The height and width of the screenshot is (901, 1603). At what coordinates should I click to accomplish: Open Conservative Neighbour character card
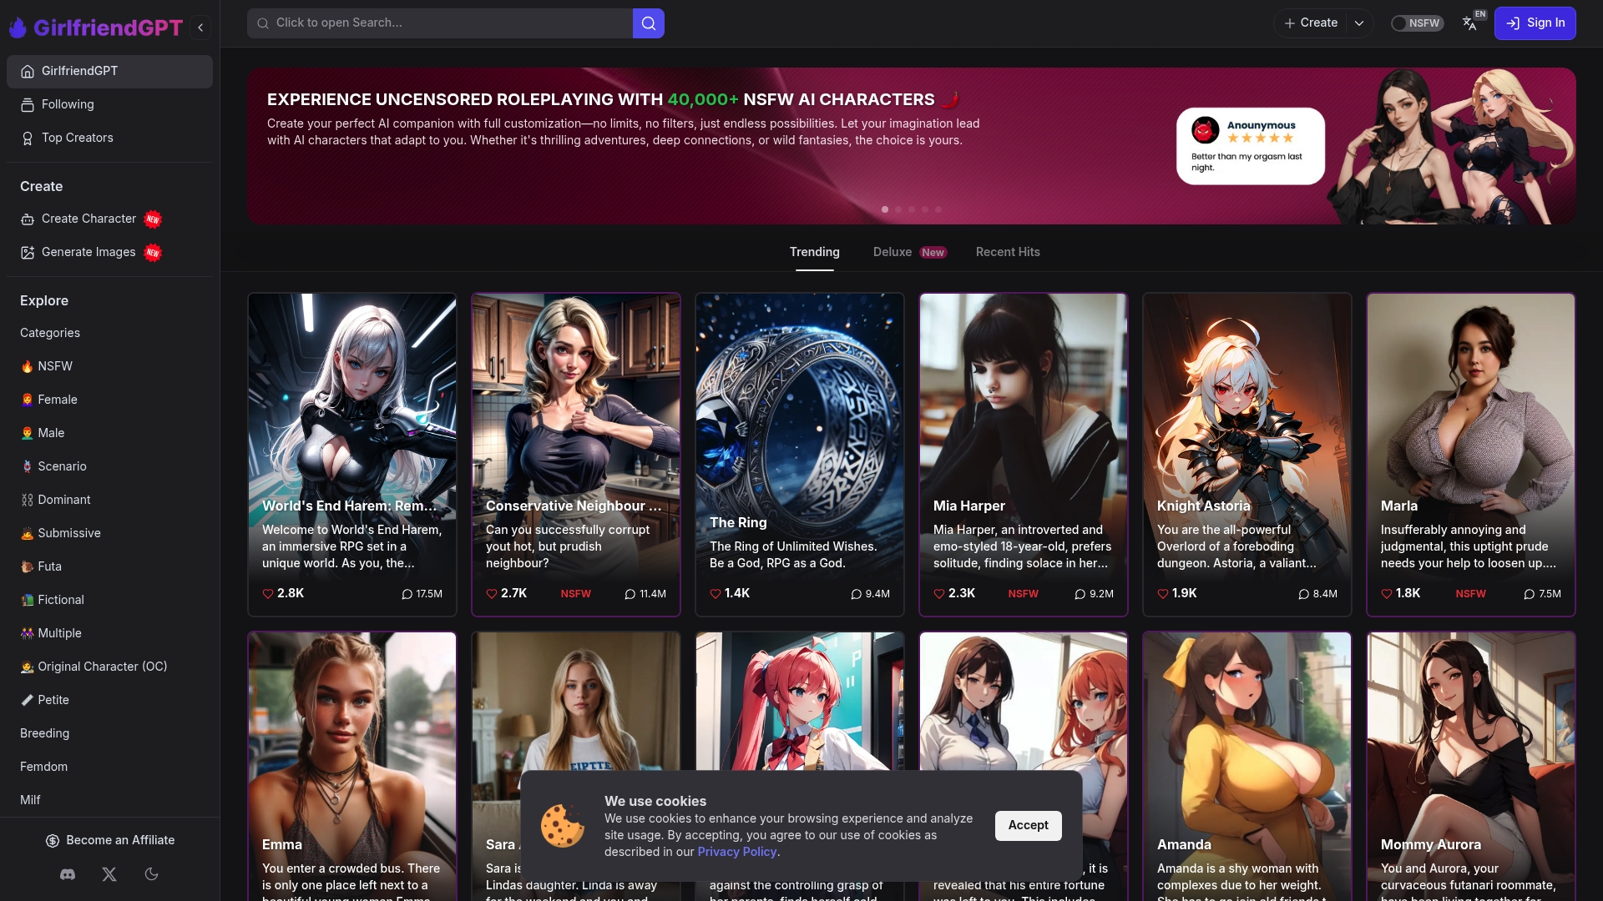(576, 455)
